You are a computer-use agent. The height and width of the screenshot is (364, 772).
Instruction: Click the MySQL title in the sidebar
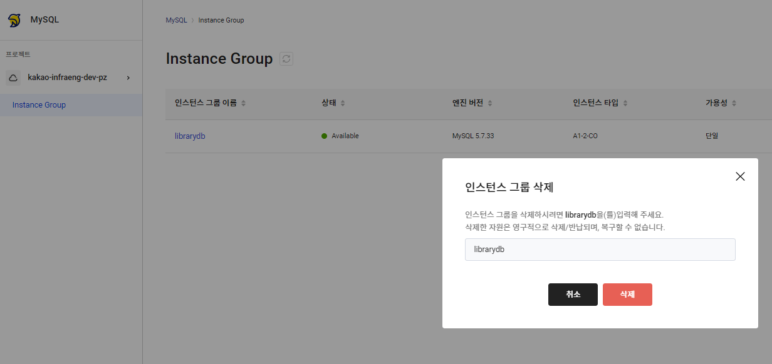tap(45, 20)
